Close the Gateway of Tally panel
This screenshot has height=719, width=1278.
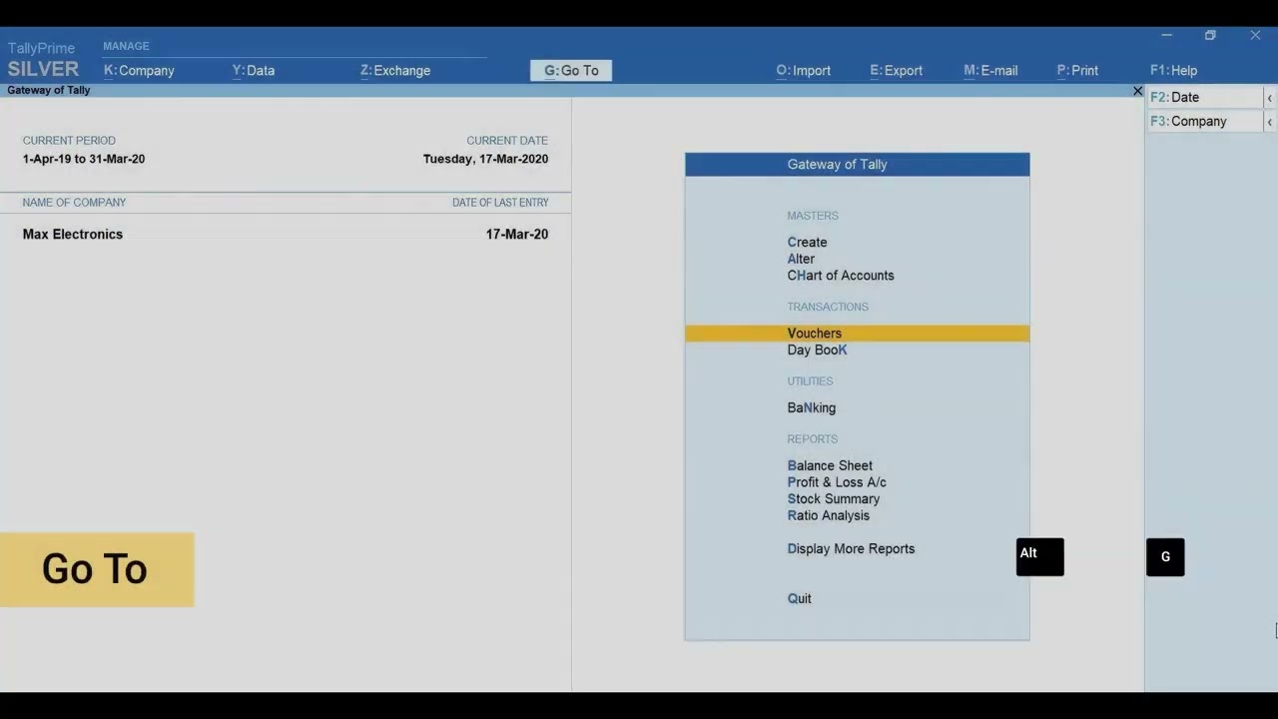1137,91
